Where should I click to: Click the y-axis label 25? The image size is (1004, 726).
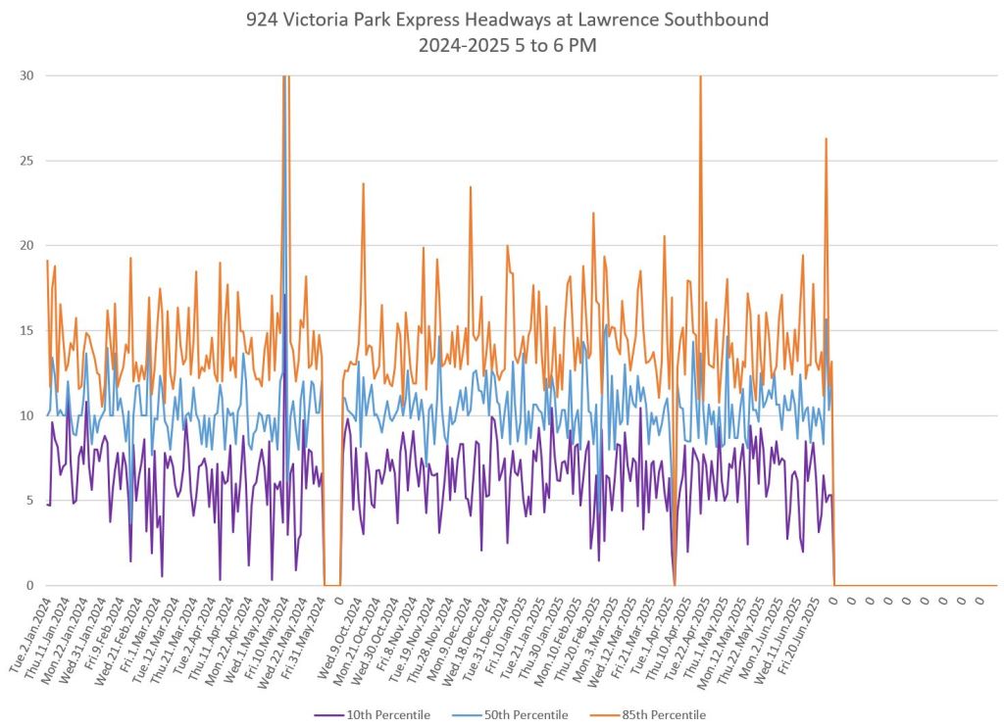click(x=25, y=161)
